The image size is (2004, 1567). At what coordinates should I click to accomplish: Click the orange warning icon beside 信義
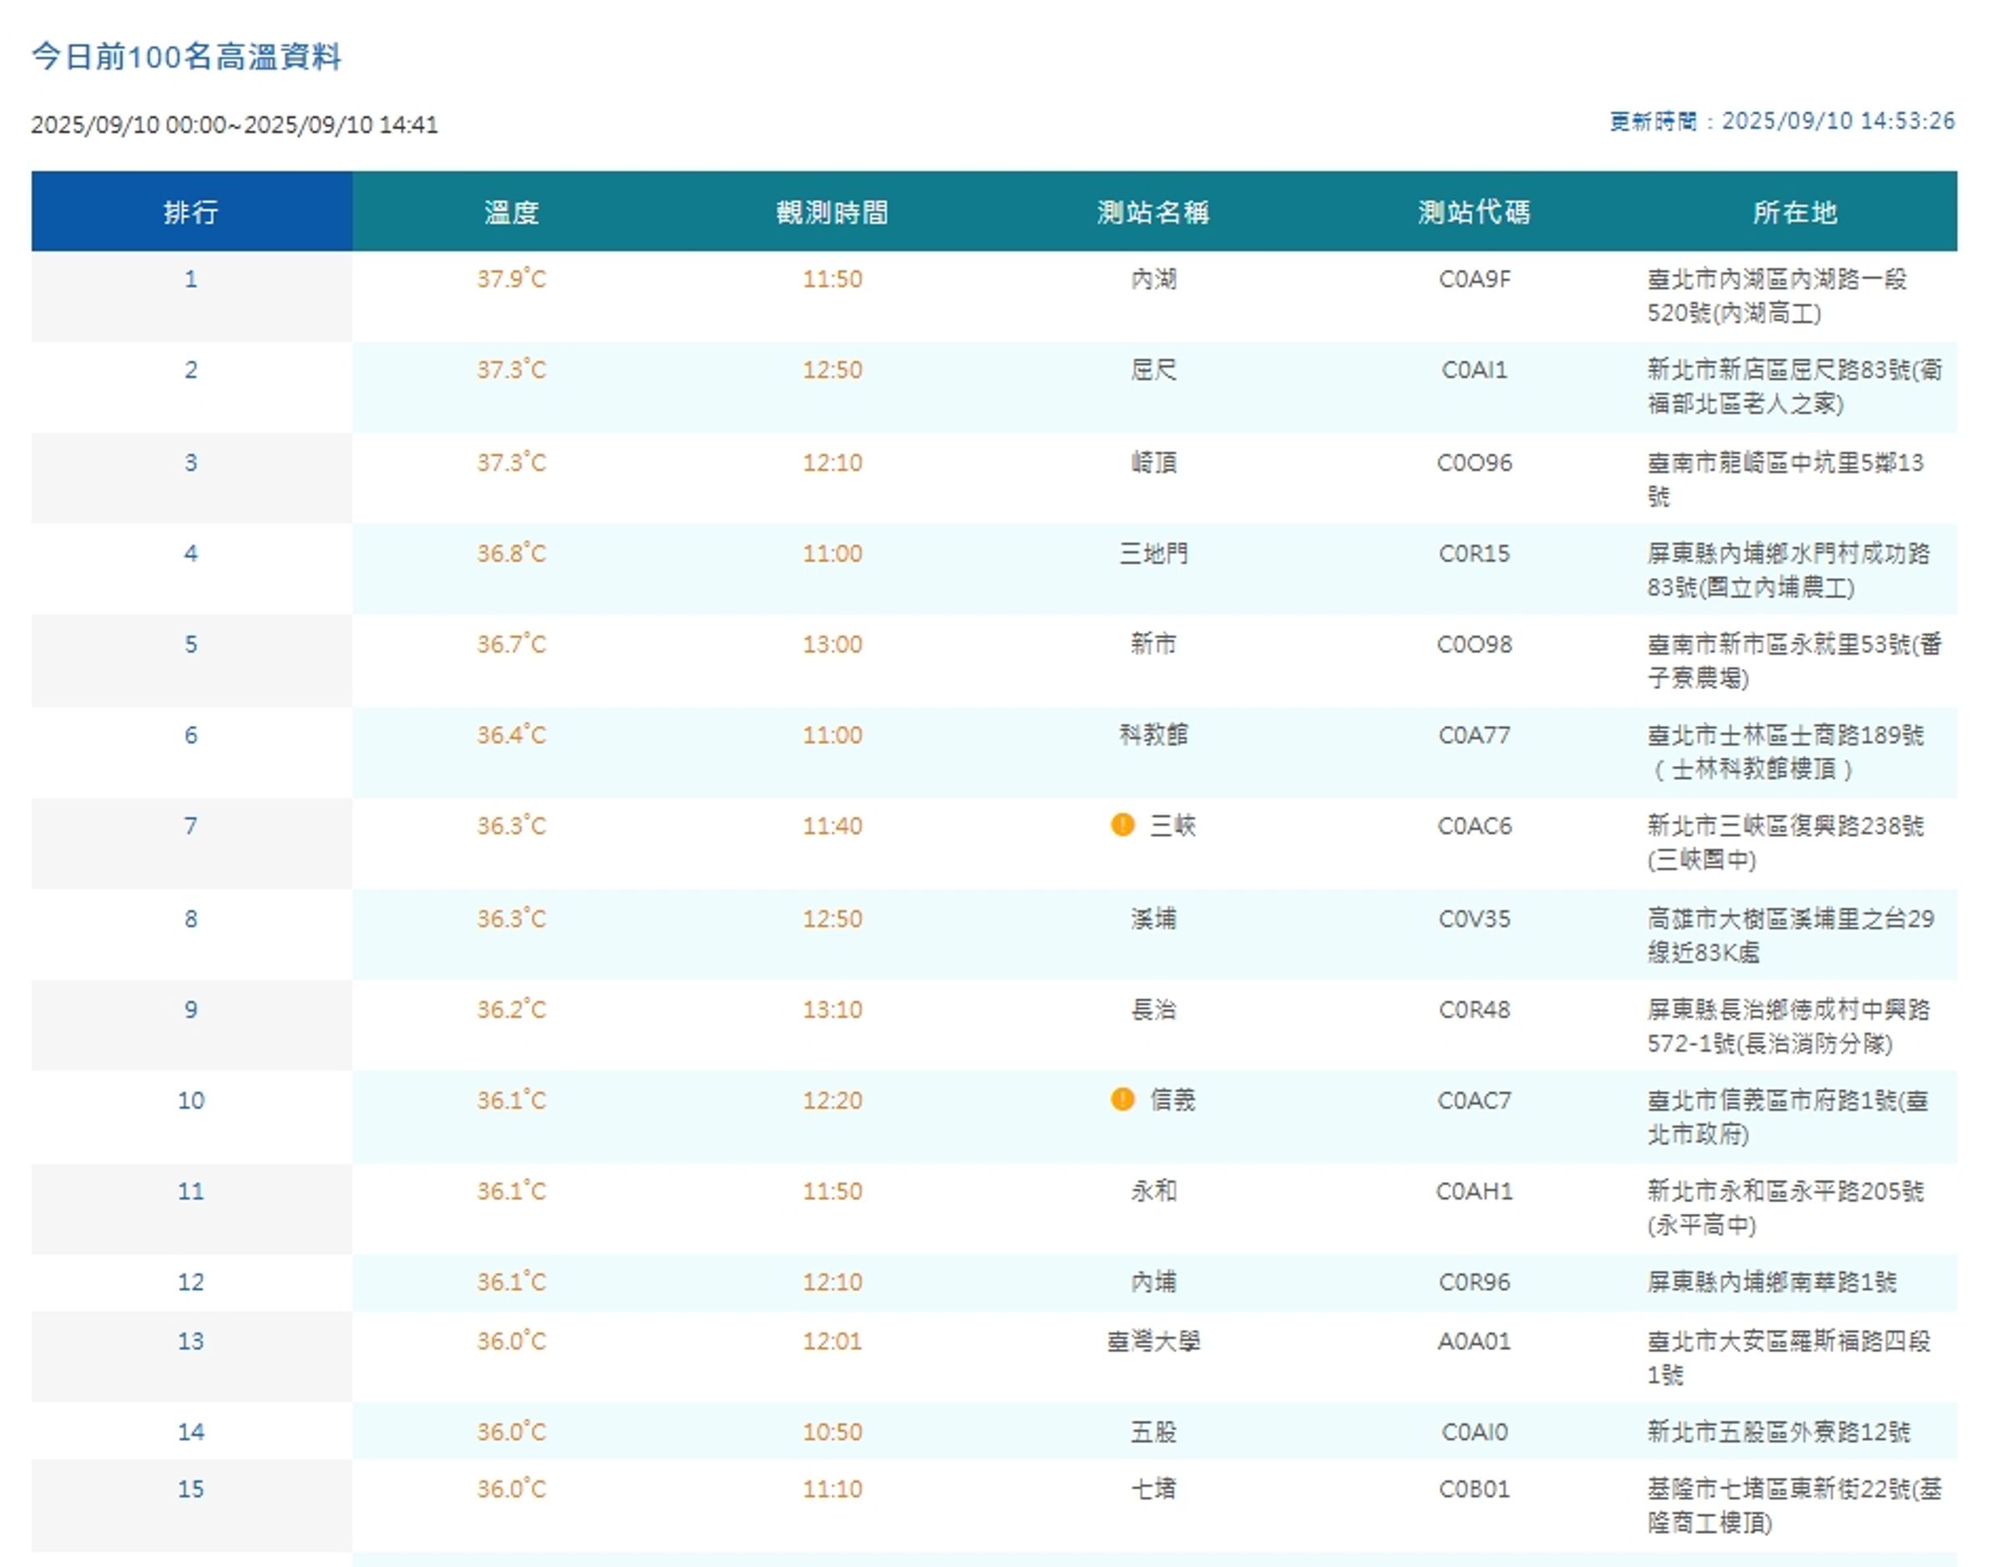tap(1122, 1099)
